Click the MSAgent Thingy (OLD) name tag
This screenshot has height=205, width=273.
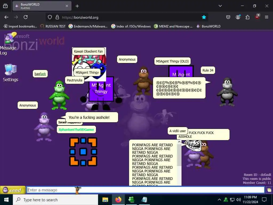click(x=172, y=61)
